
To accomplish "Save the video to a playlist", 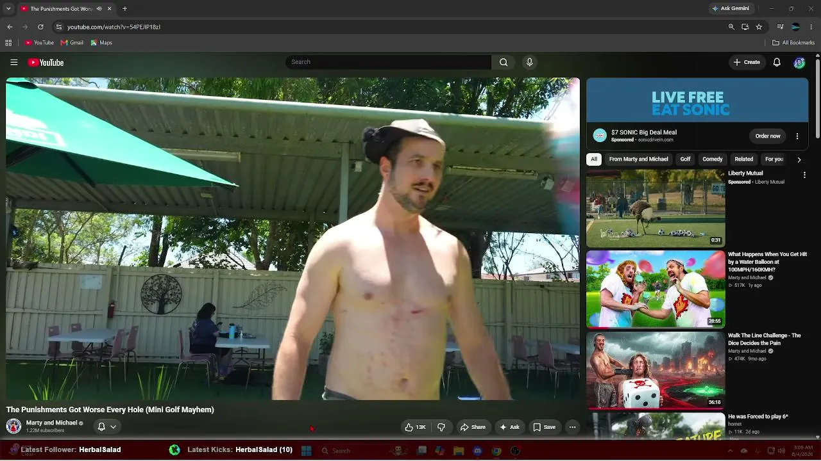I will [545, 427].
